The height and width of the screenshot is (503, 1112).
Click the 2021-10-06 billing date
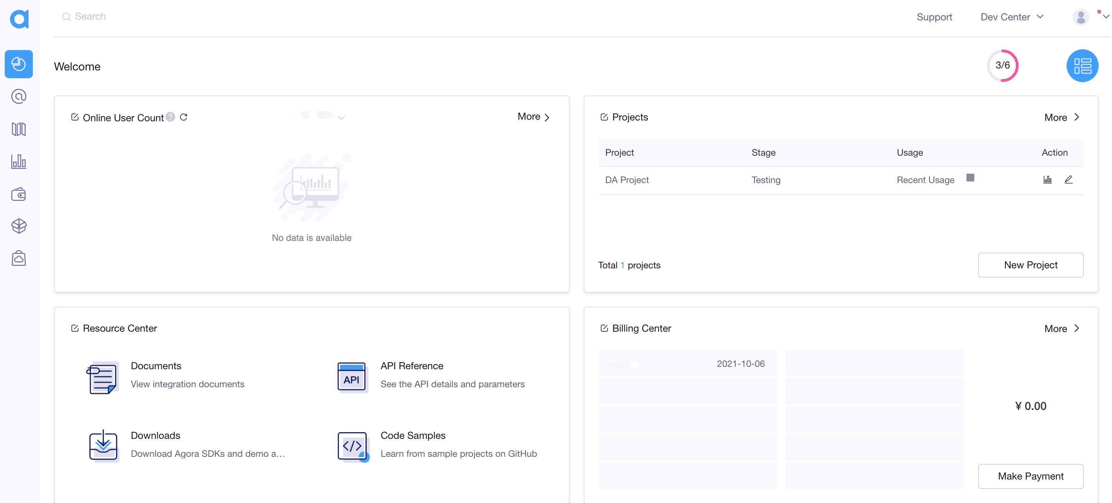click(x=740, y=364)
